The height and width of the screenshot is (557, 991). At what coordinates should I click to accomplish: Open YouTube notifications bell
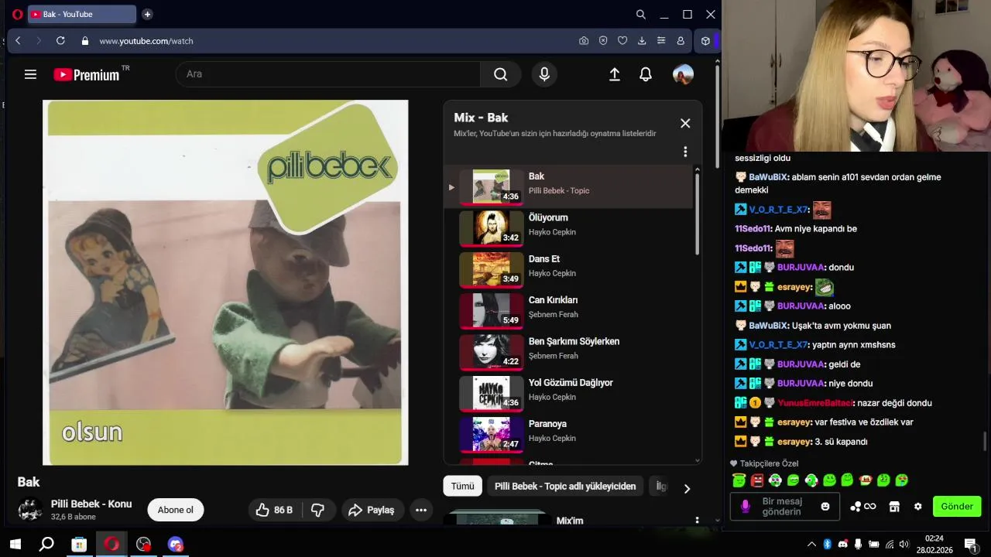point(646,74)
